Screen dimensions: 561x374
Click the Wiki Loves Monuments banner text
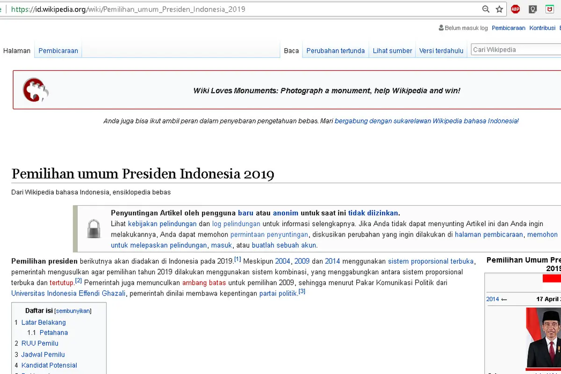[x=327, y=91]
